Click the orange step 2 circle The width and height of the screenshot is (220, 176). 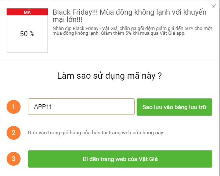[14, 133]
